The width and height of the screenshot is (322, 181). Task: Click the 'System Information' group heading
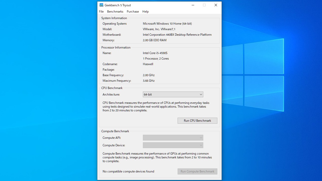pyautogui.click(x=114, y=18)
